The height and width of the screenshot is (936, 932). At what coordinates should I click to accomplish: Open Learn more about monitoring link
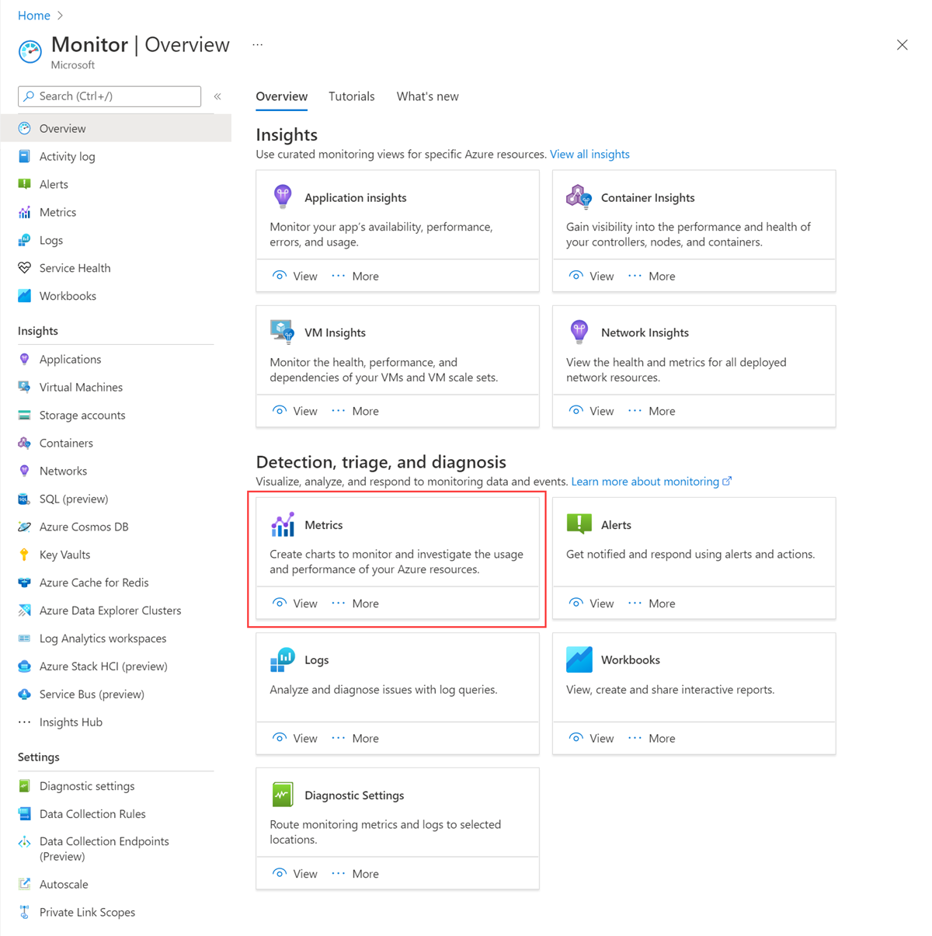[645, 481]
